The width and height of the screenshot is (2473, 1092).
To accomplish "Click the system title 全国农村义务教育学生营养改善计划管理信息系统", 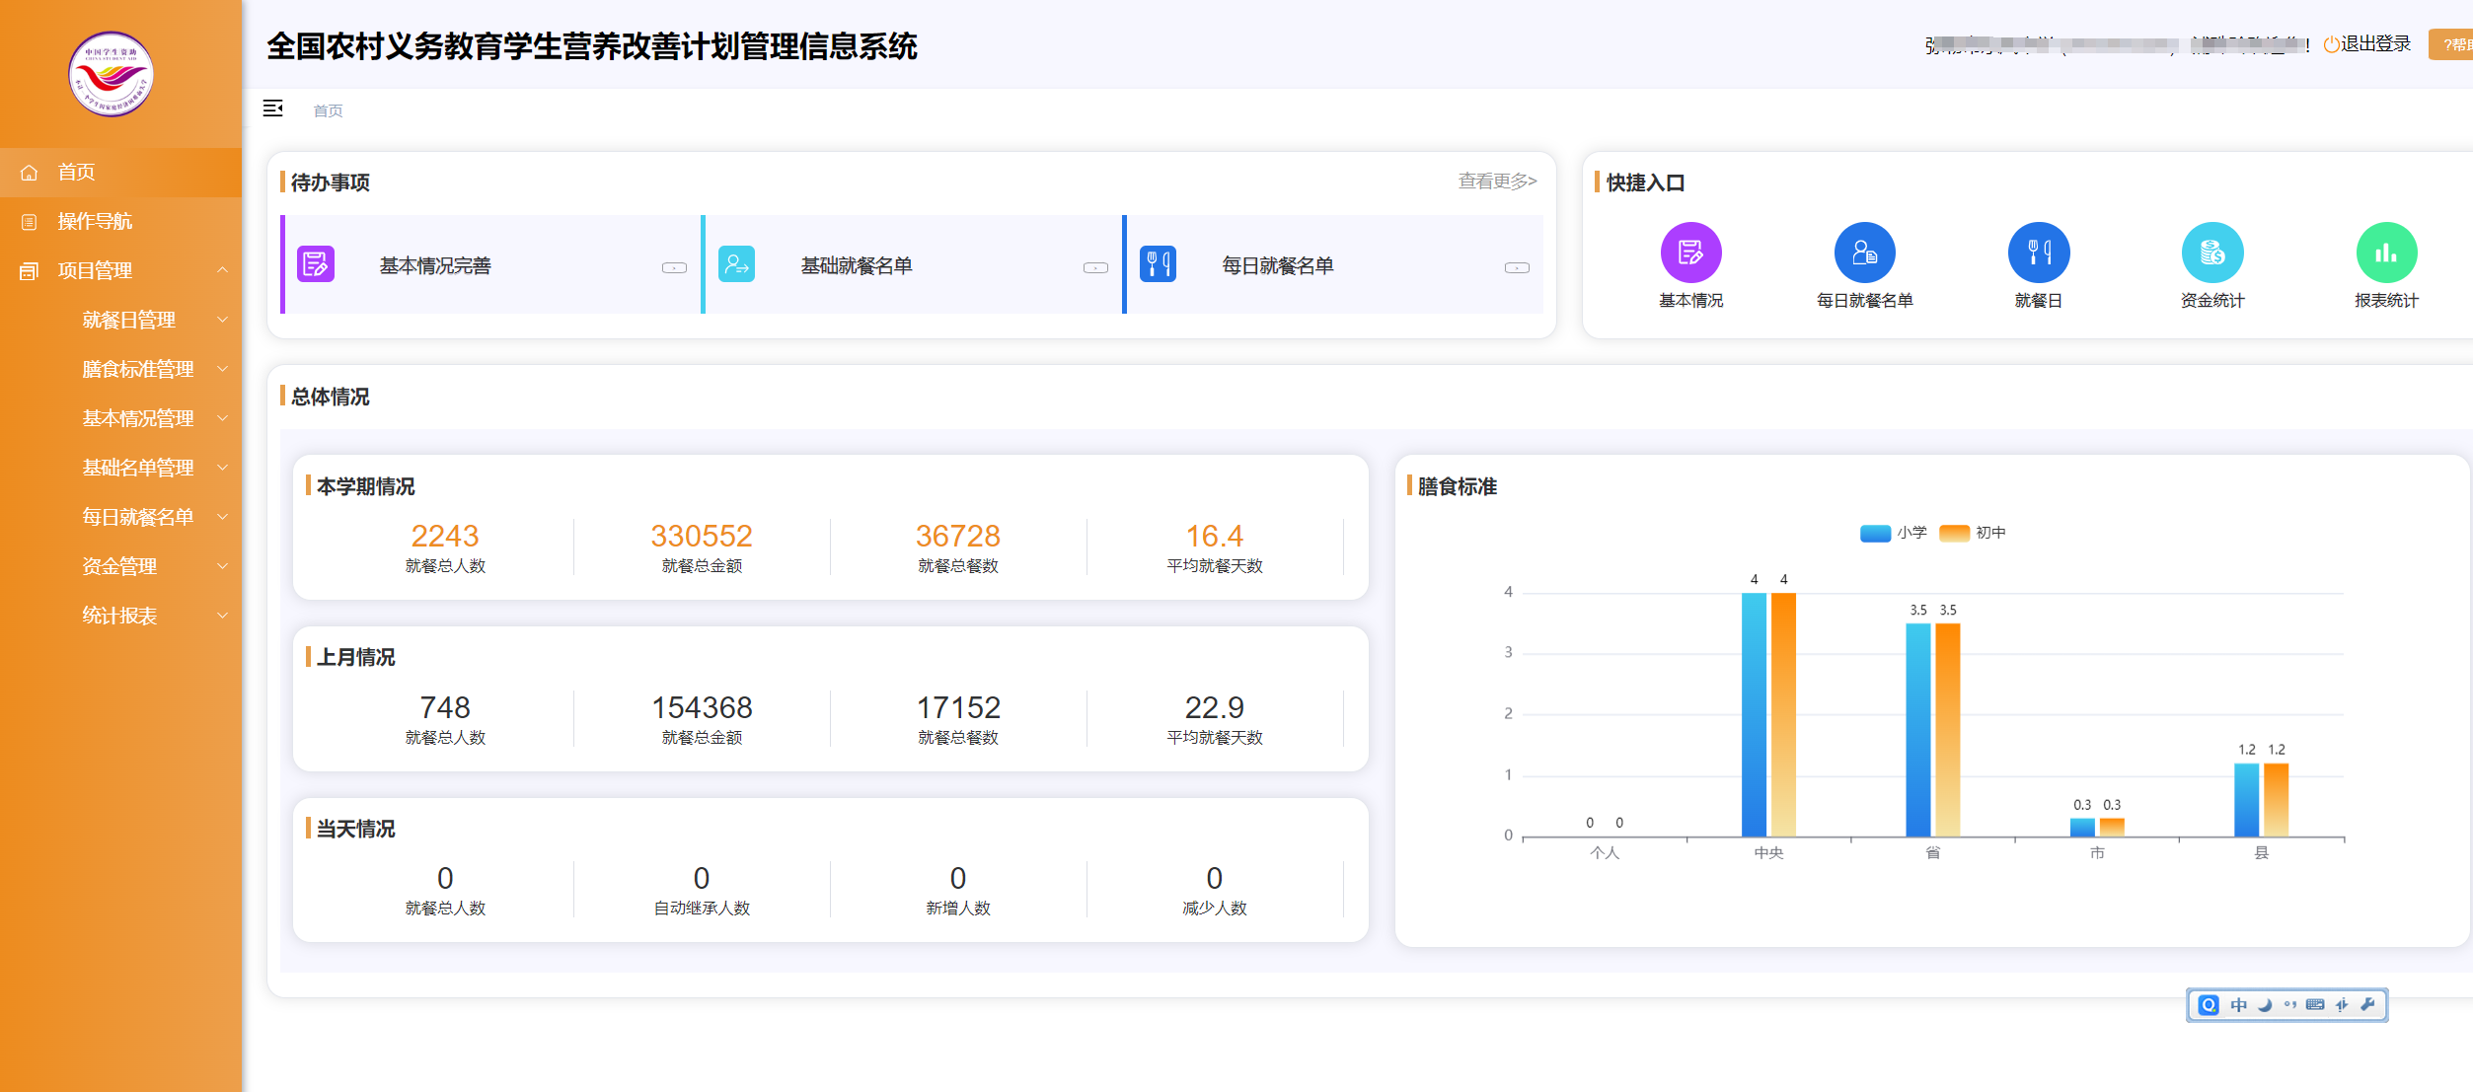I will coord(592,46).
